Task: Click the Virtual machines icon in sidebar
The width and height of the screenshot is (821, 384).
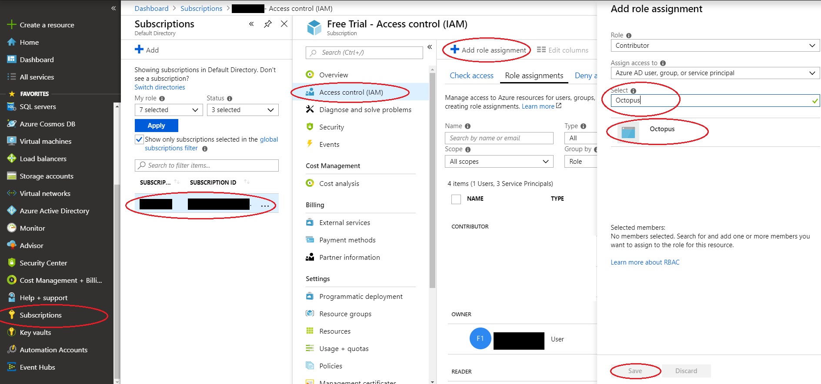Action: (12, 141)
